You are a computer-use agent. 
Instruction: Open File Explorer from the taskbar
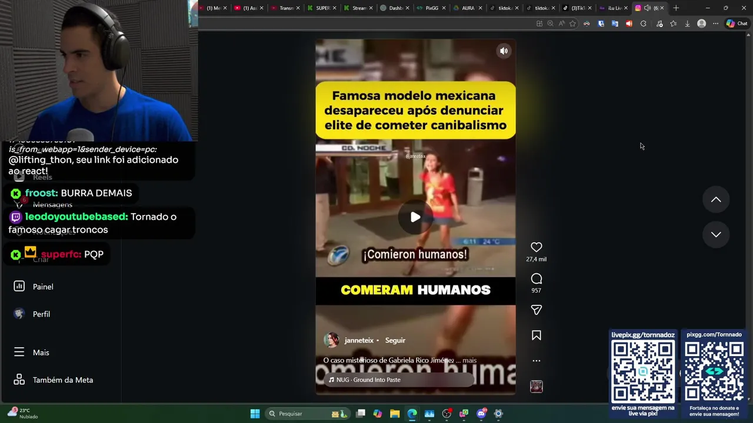(395, 414)
